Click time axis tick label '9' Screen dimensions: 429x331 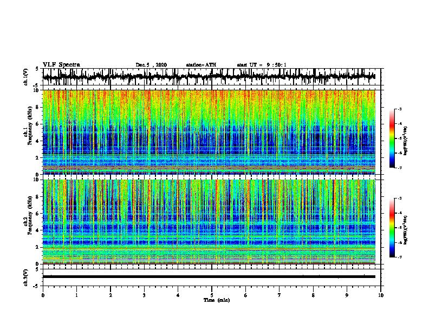347,295
